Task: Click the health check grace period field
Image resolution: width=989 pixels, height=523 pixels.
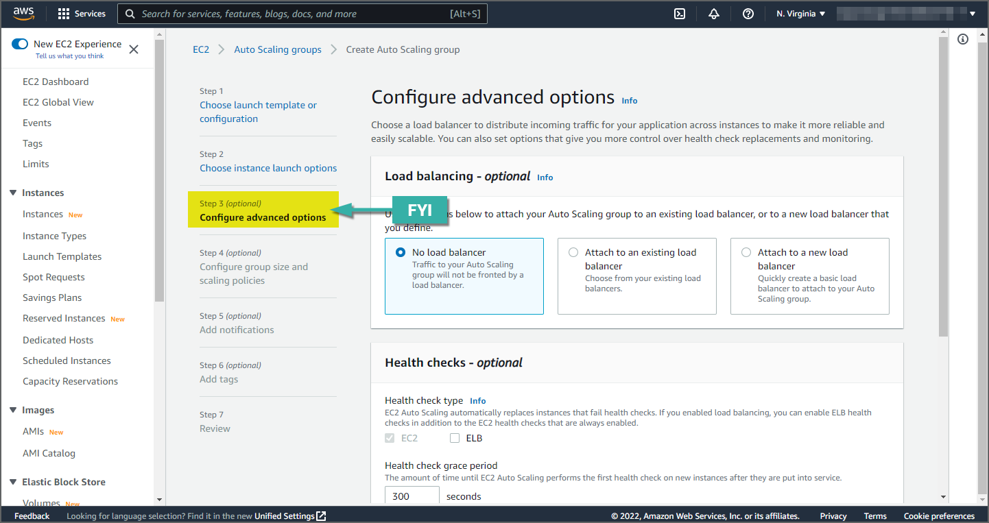Action: [412, 496]
